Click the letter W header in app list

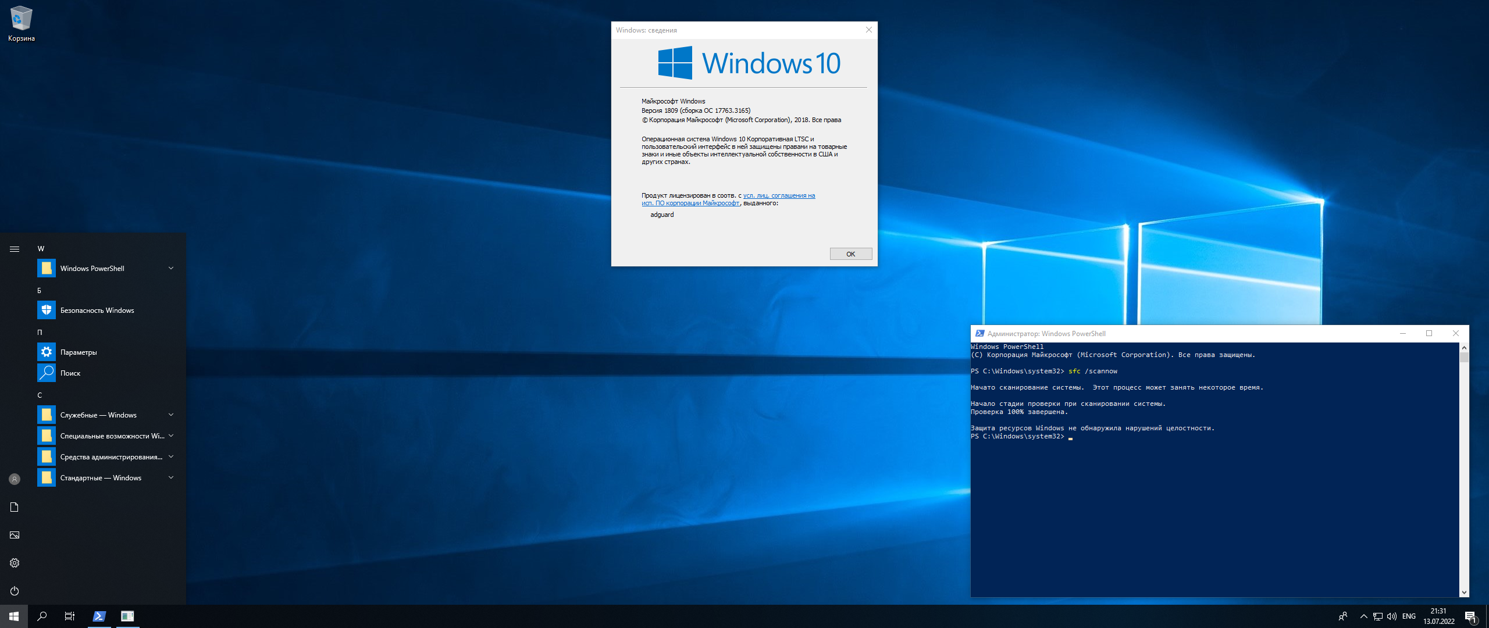click(41, 248)
